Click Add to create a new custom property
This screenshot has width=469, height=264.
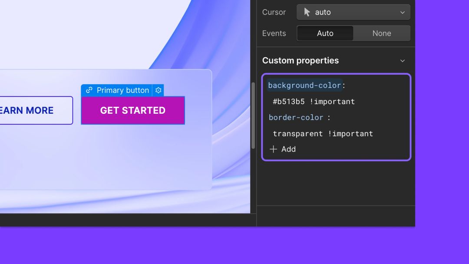288,149
